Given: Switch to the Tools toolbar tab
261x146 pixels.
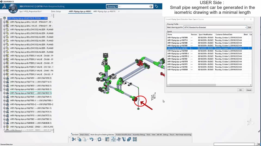Looking at the screenshot, I should coord(148,135).
